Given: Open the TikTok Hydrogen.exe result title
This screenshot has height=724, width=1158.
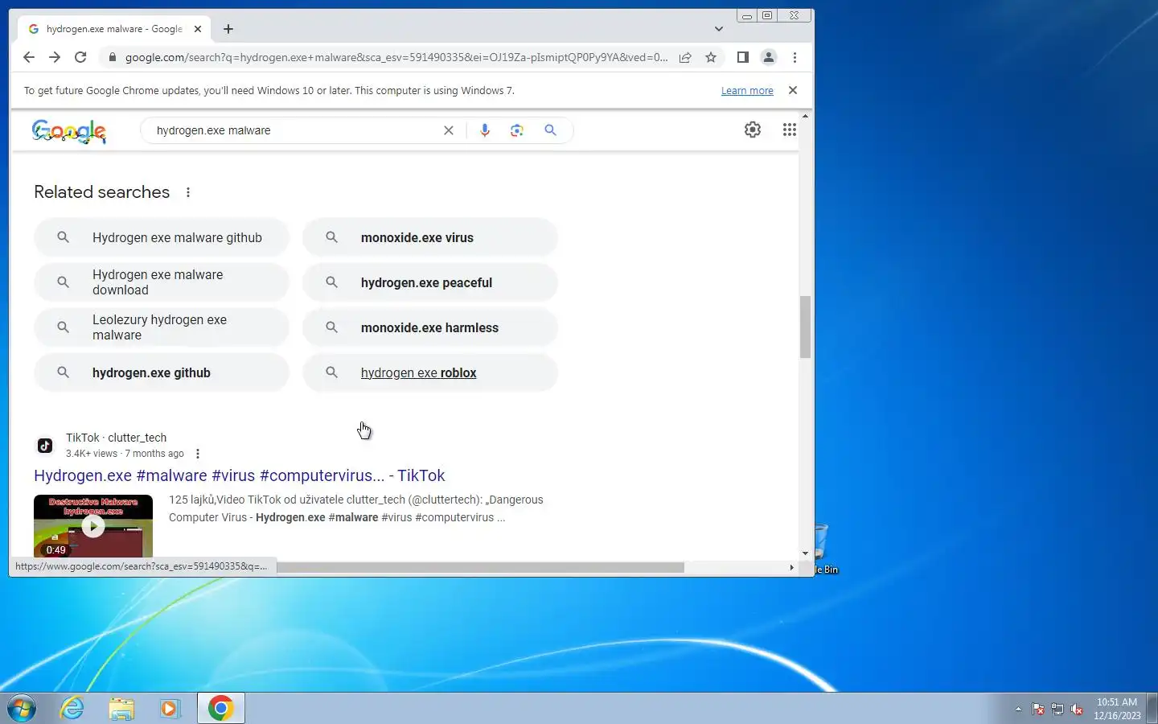Looking at the screenshot, I should pos(240,475).
